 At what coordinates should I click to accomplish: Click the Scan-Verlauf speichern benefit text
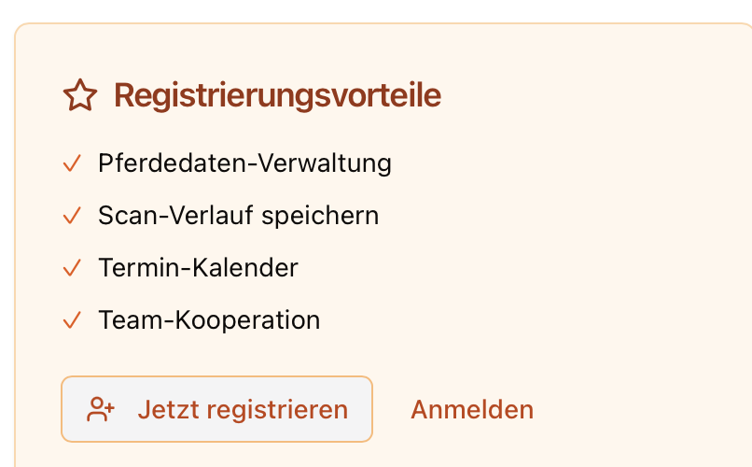(x=238, y=217)
